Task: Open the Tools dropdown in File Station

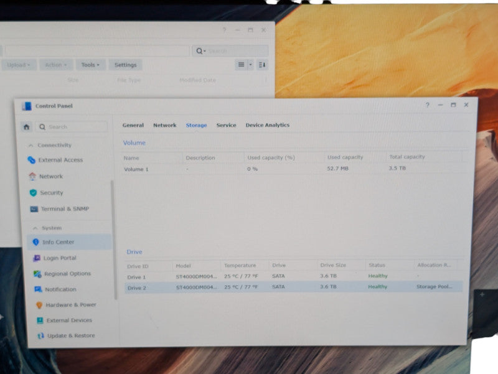Action: 90,65
